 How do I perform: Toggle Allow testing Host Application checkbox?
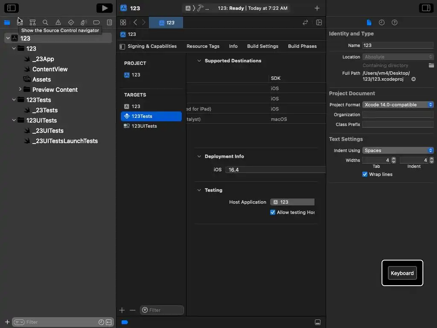[273, 212]
